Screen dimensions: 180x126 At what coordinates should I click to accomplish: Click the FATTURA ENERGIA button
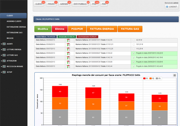point(102,29)
